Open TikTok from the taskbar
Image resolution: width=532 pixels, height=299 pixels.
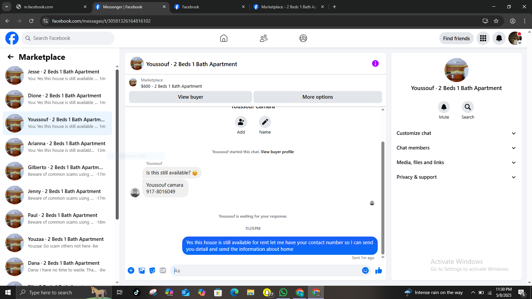click(136, 292)
